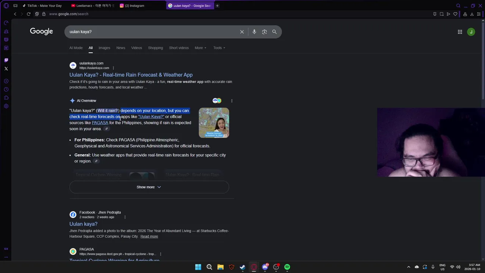Click the padlock site info icon
The width and height of the screenshot is (485, 273).
44,14
